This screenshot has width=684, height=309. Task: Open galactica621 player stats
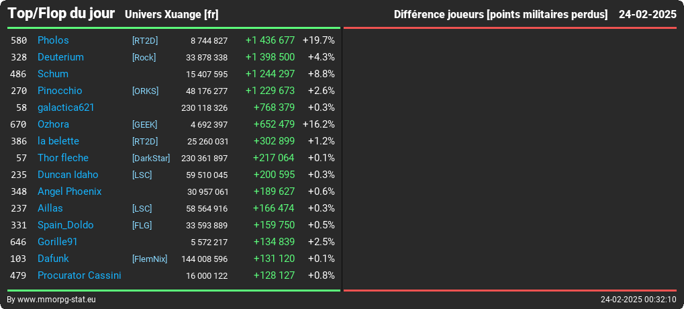[x=66, y=107]
